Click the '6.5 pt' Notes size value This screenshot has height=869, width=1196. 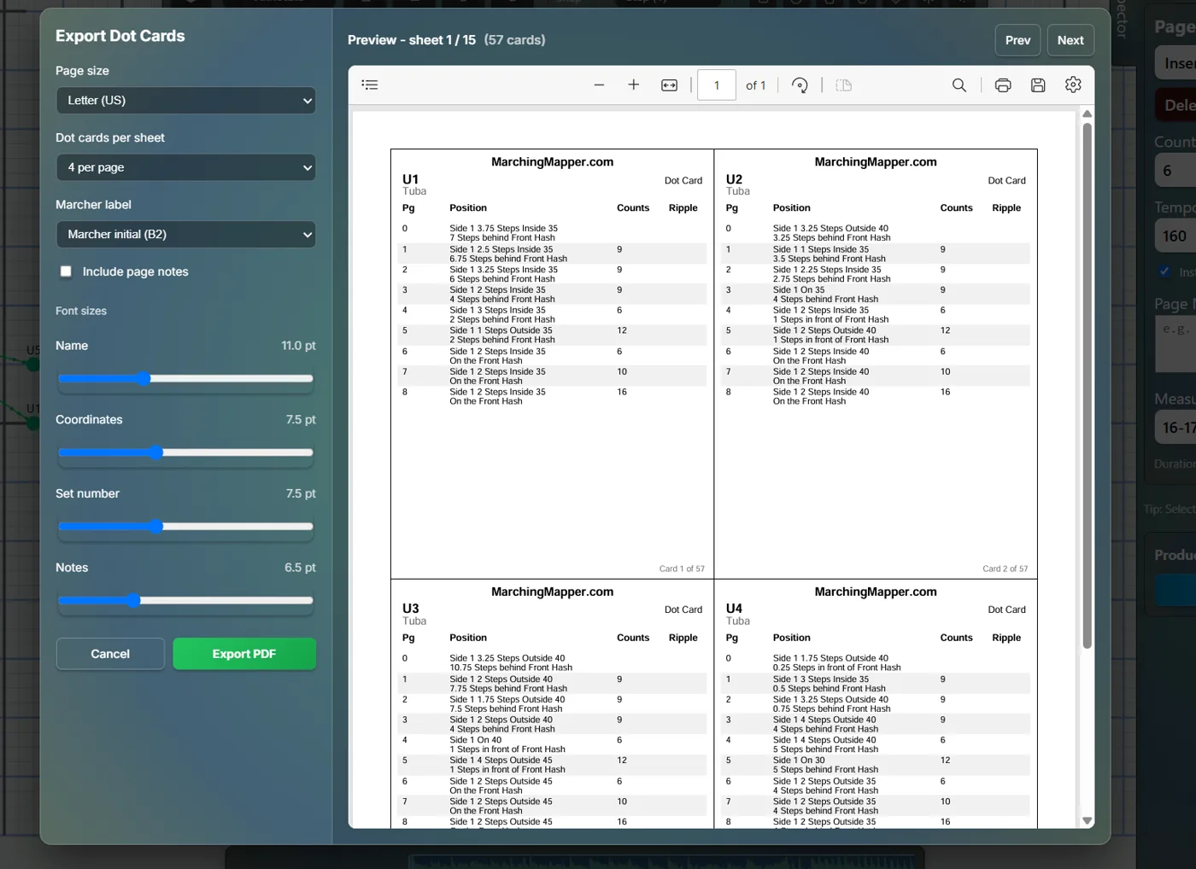pyautogui.click(x=300, y=568)
